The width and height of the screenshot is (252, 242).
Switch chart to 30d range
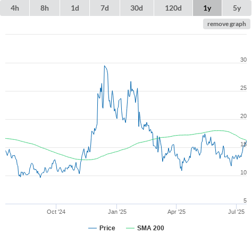point(137,8)
